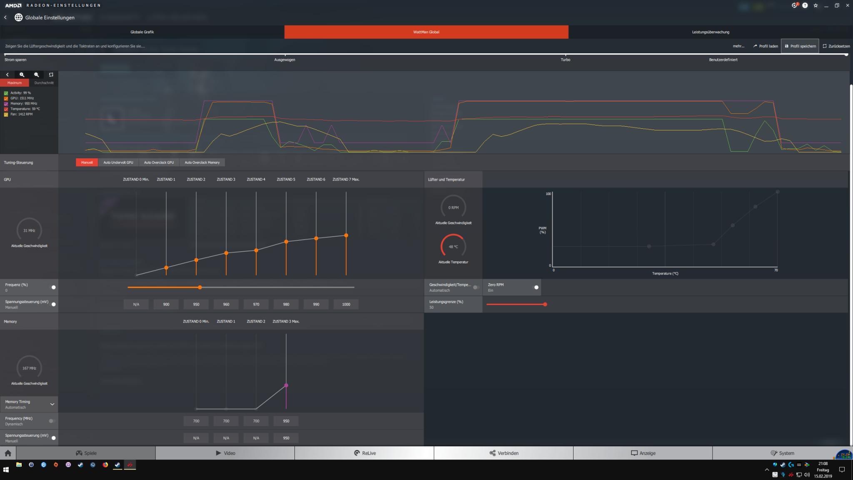Screen dimensions: 853x480
Task: Click the star favorites icon
Action: coord(816,5)
